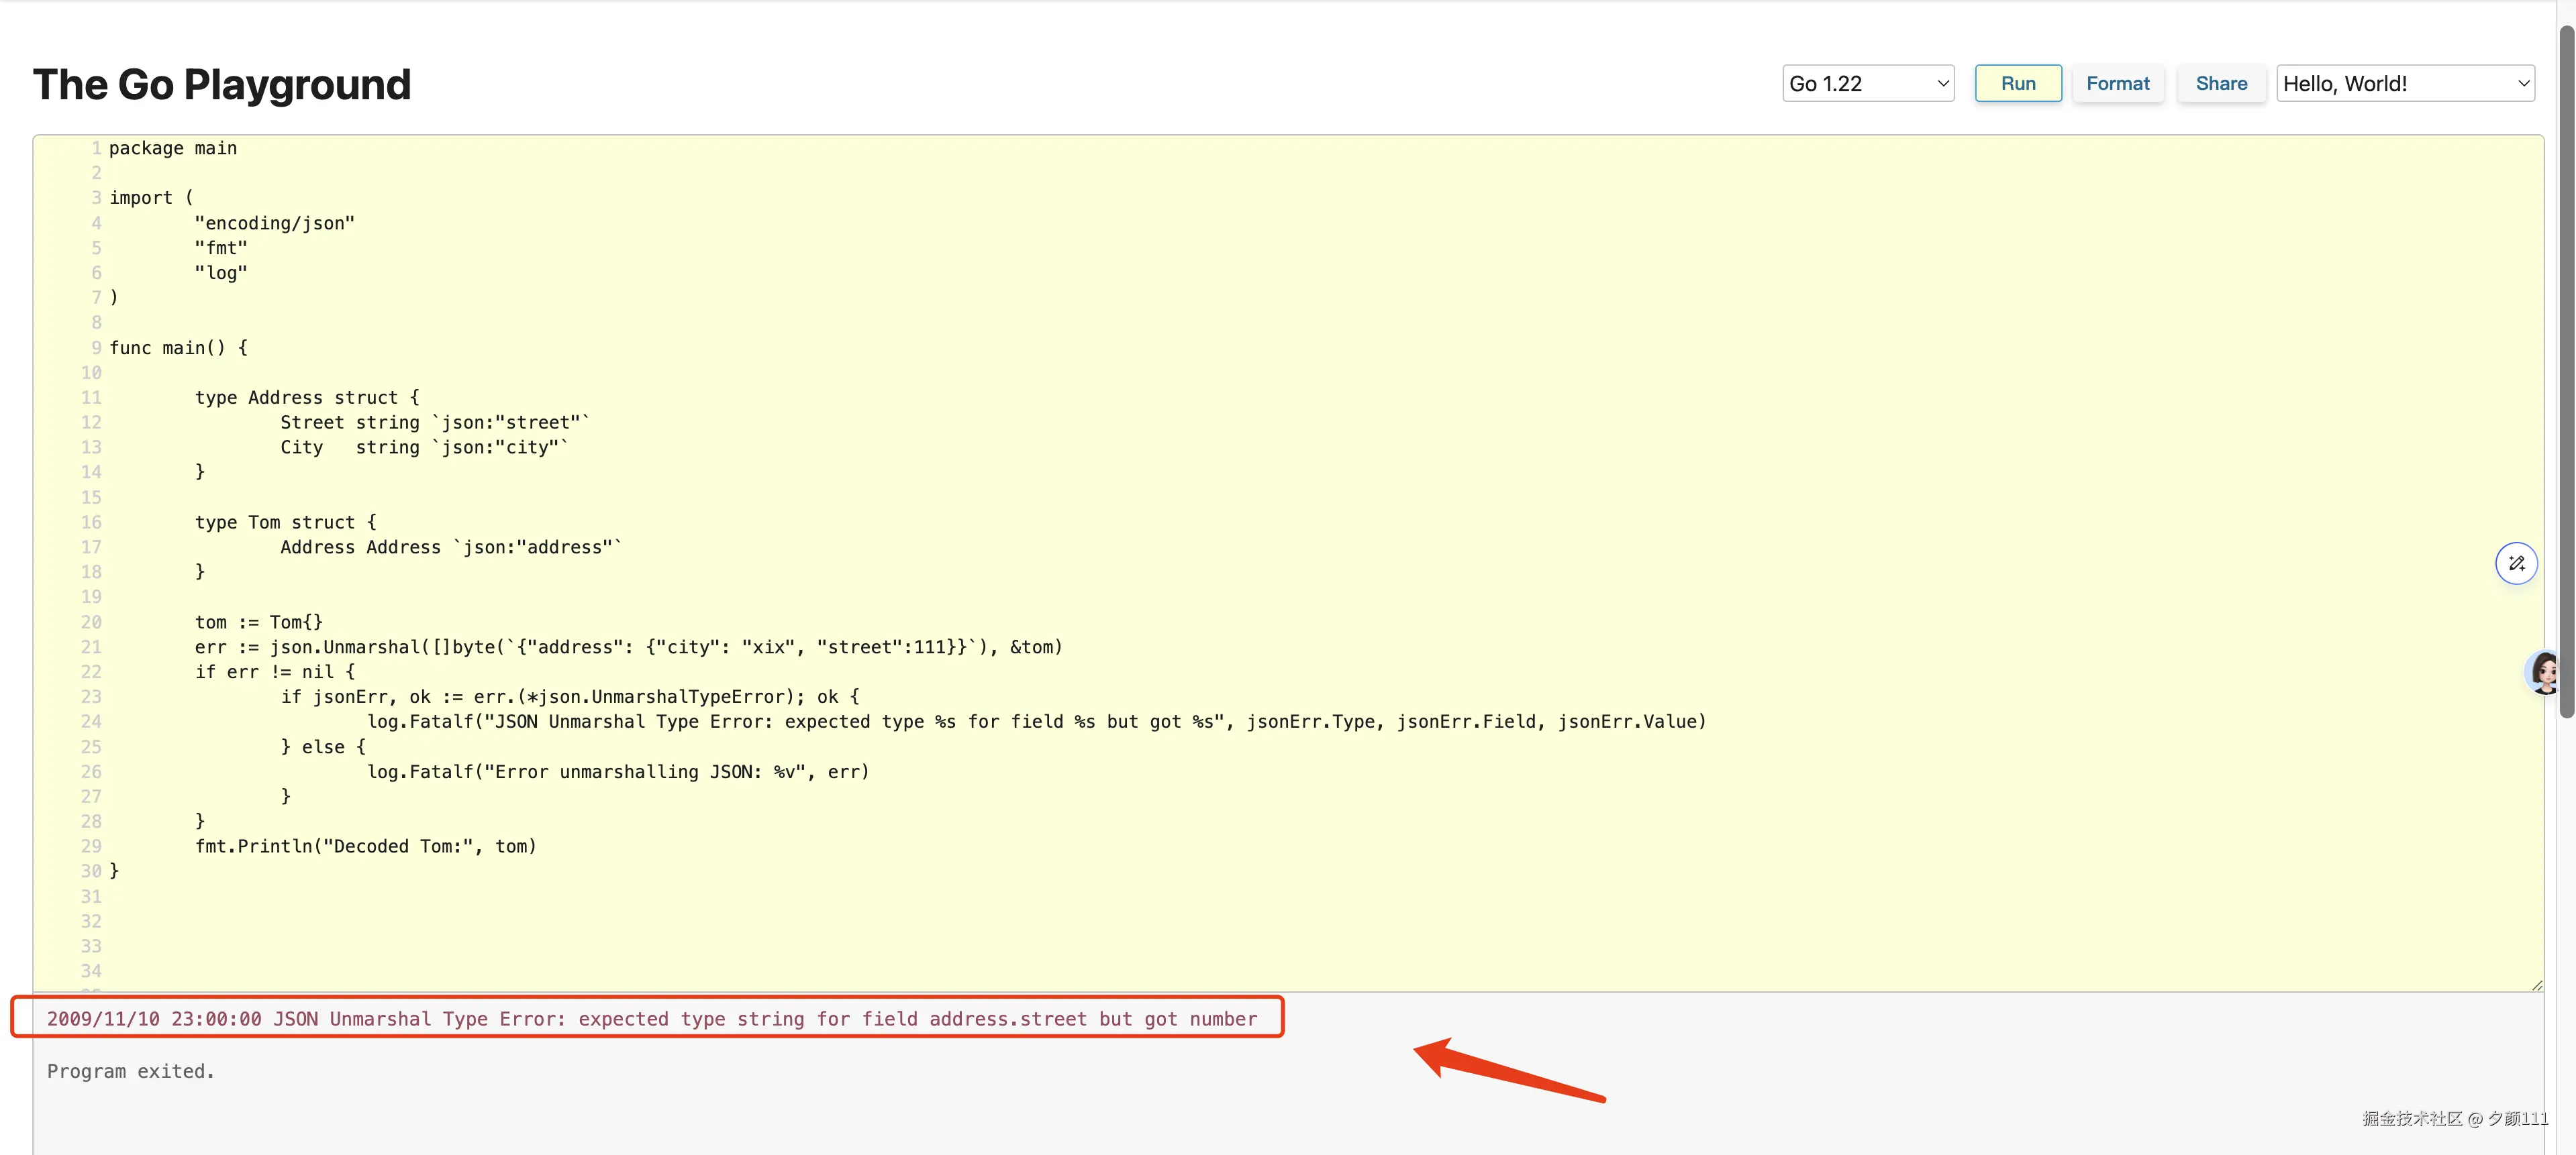The width and height of the screenshot is (2576, 1155).
Task: Click the magic wand floating icon
Action: click(x=2516, y=563)
